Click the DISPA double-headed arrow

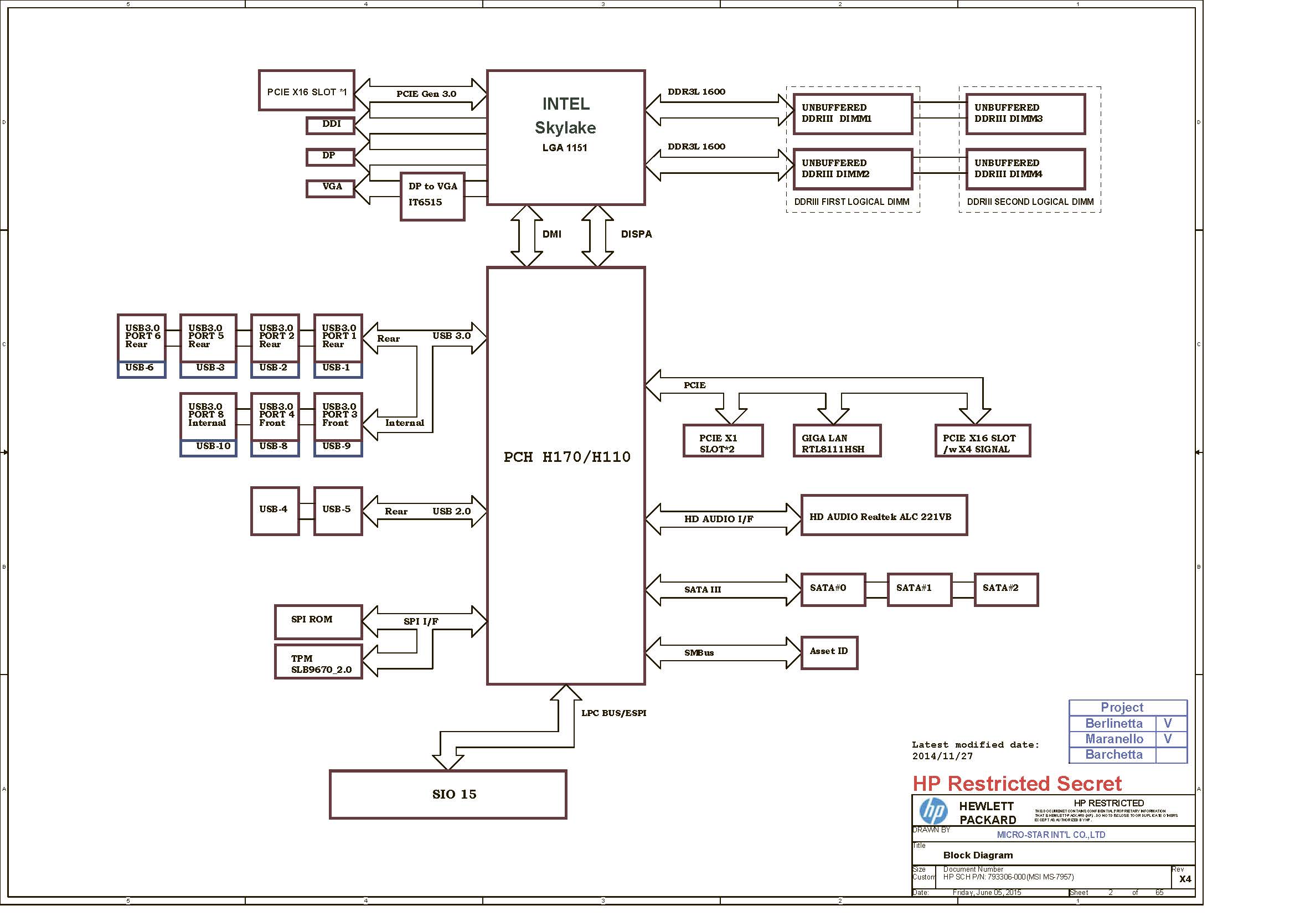[x=597, y=236]
